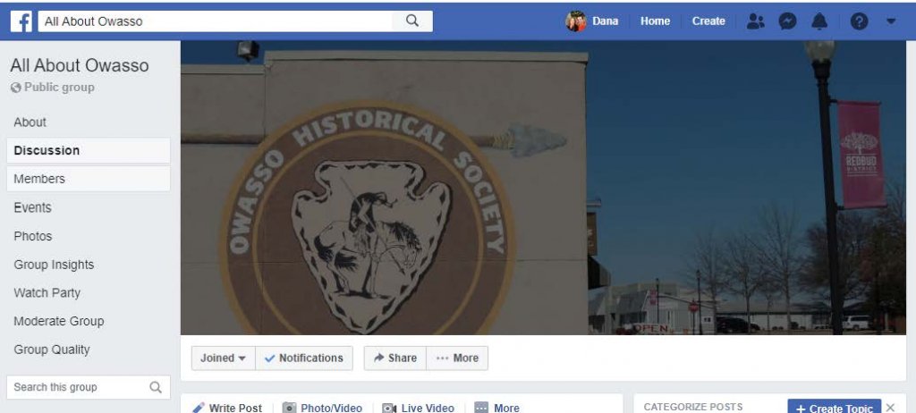Click the Create Topic button

coord(834,407)
